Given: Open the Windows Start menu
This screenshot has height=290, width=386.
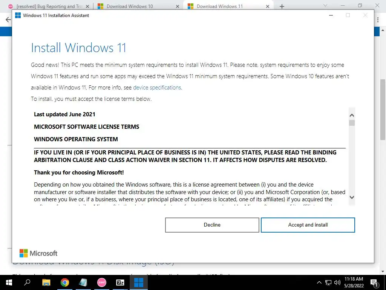Looking at the screenshot, I should [x=9, y=282].
